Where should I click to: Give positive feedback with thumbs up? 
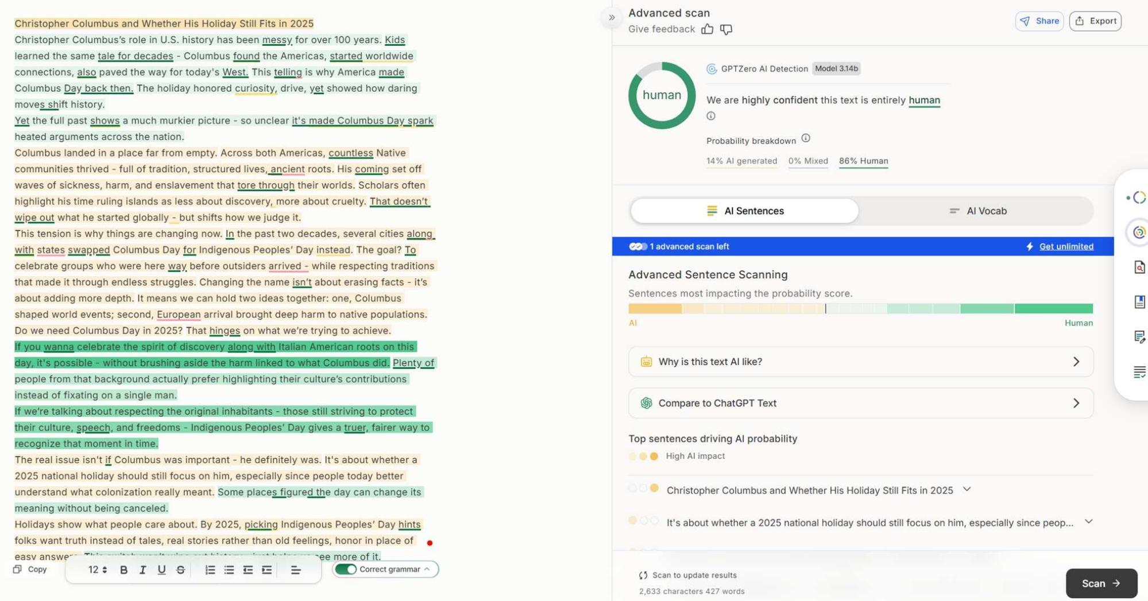(x=708, y=29)
